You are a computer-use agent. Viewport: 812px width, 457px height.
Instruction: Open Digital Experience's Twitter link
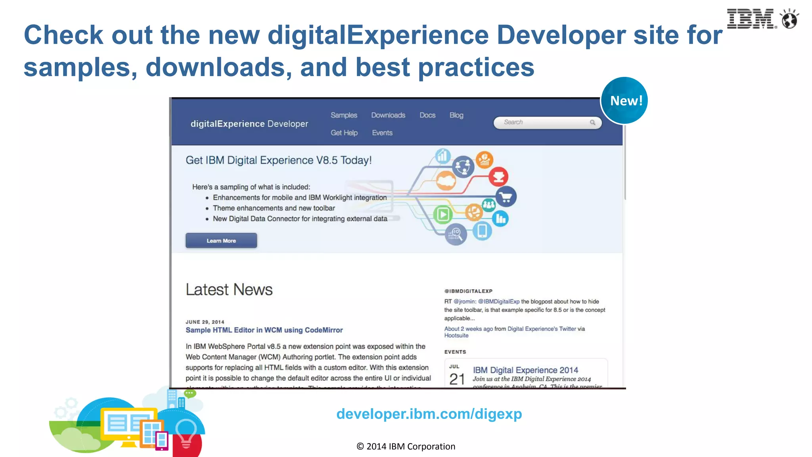[542, 329]
